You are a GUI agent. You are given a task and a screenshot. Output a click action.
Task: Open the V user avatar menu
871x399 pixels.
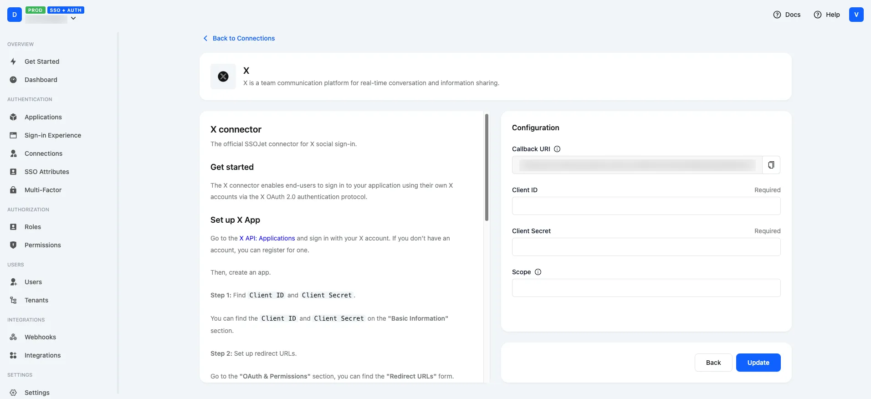click(856, 15)
